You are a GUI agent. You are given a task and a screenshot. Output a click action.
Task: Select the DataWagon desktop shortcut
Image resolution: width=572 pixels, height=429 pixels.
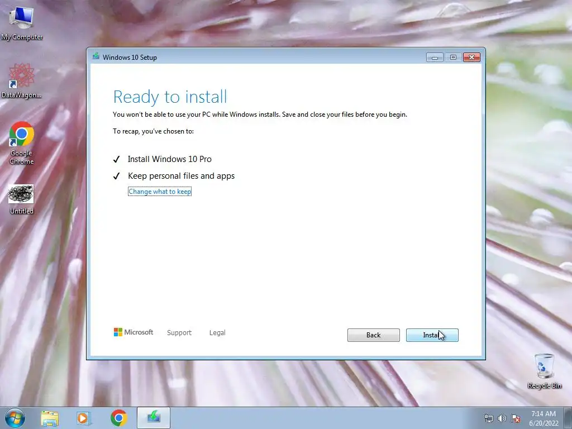point(22,81)
